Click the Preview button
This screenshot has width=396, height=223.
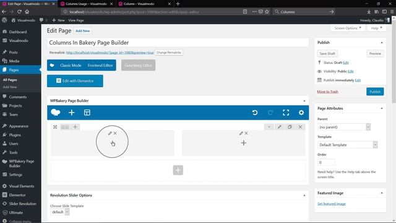click(375, 54)
